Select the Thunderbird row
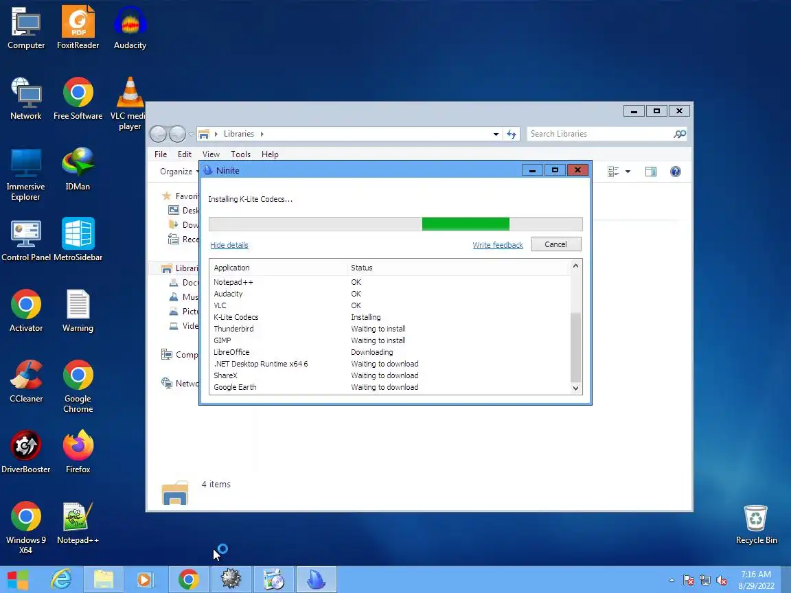Viewport: 791px width, 593px height. 389,329
